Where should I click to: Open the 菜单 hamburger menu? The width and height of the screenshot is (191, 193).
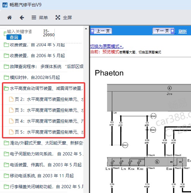point(40,18)
